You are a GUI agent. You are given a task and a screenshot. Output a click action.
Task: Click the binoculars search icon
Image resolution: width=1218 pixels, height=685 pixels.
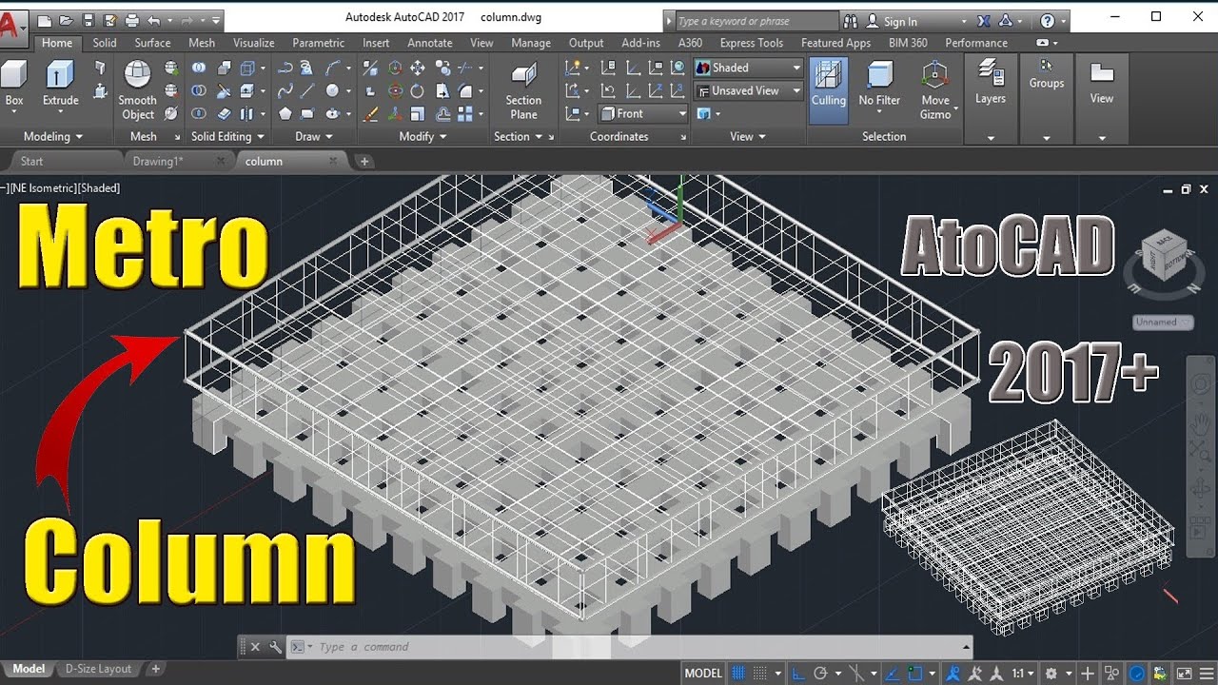850,21
